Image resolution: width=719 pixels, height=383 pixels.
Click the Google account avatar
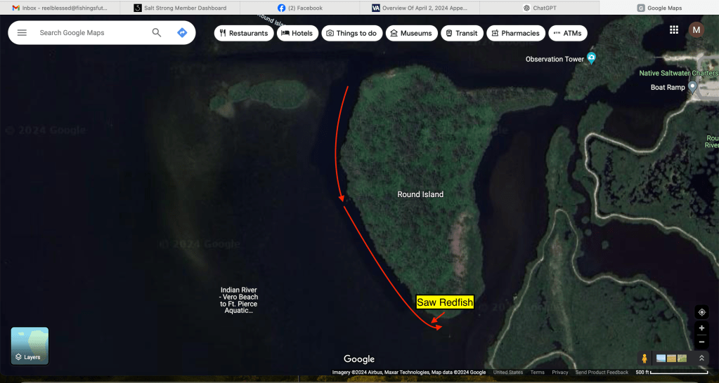[x=696, y=29]
